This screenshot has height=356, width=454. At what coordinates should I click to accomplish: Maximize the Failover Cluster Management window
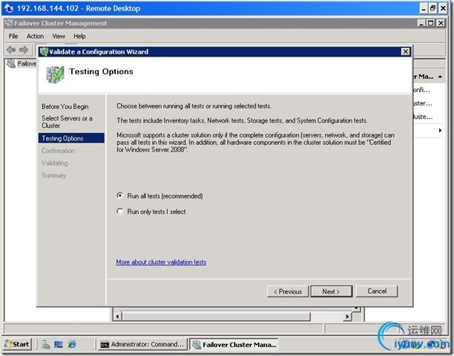[431, 23]
